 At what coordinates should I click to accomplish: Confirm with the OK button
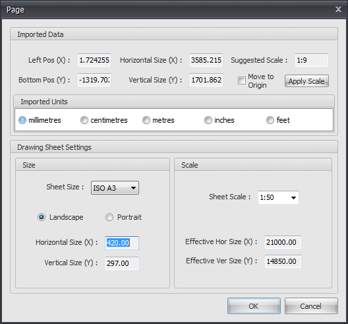tap(254, 306)
